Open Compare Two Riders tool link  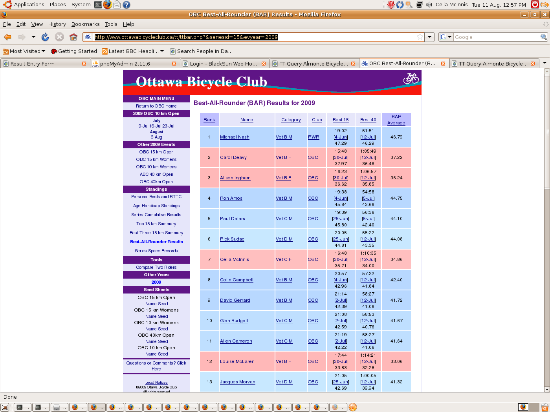coord(156,267)
